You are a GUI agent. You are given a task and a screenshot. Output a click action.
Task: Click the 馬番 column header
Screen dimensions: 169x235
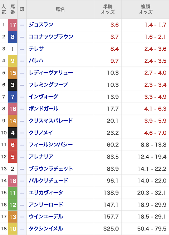coord(13,9)
